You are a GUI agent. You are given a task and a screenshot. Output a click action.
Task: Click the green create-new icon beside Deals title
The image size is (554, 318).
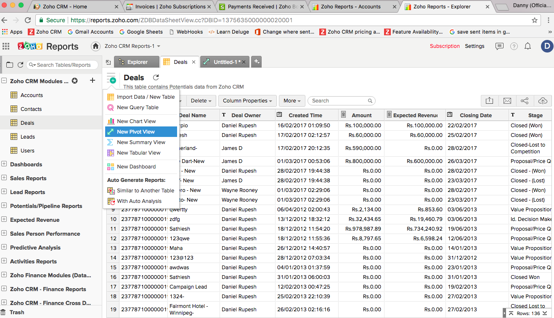coord(111,79)
